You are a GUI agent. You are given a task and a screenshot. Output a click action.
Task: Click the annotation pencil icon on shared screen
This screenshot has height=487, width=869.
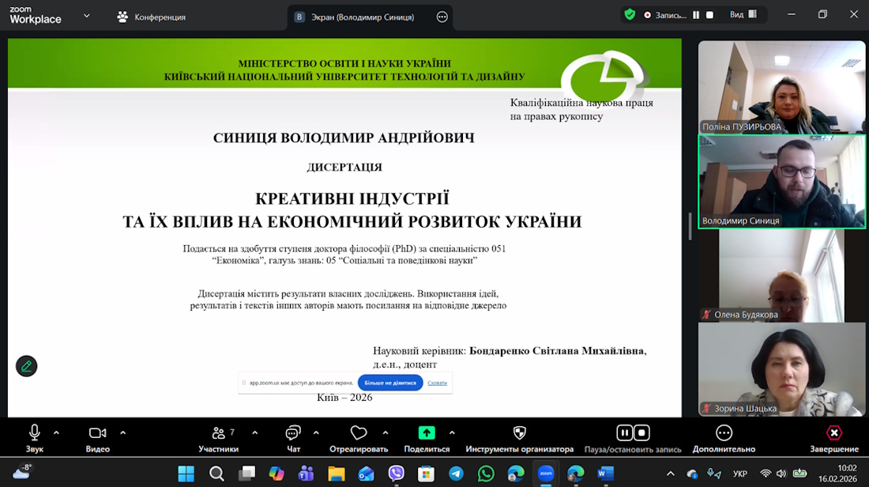(27, 366)
